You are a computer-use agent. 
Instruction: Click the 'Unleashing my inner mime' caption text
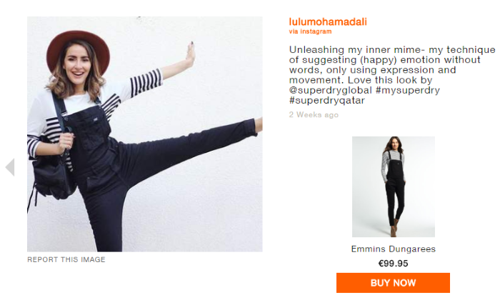(392, 75)
